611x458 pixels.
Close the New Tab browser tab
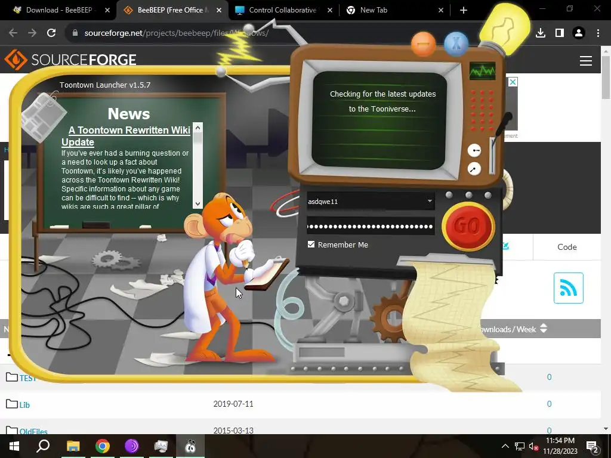click(441, 11)
